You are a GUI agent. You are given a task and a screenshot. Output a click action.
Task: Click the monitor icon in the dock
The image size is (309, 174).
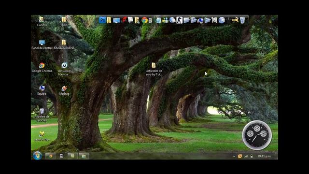click(116, 20)
